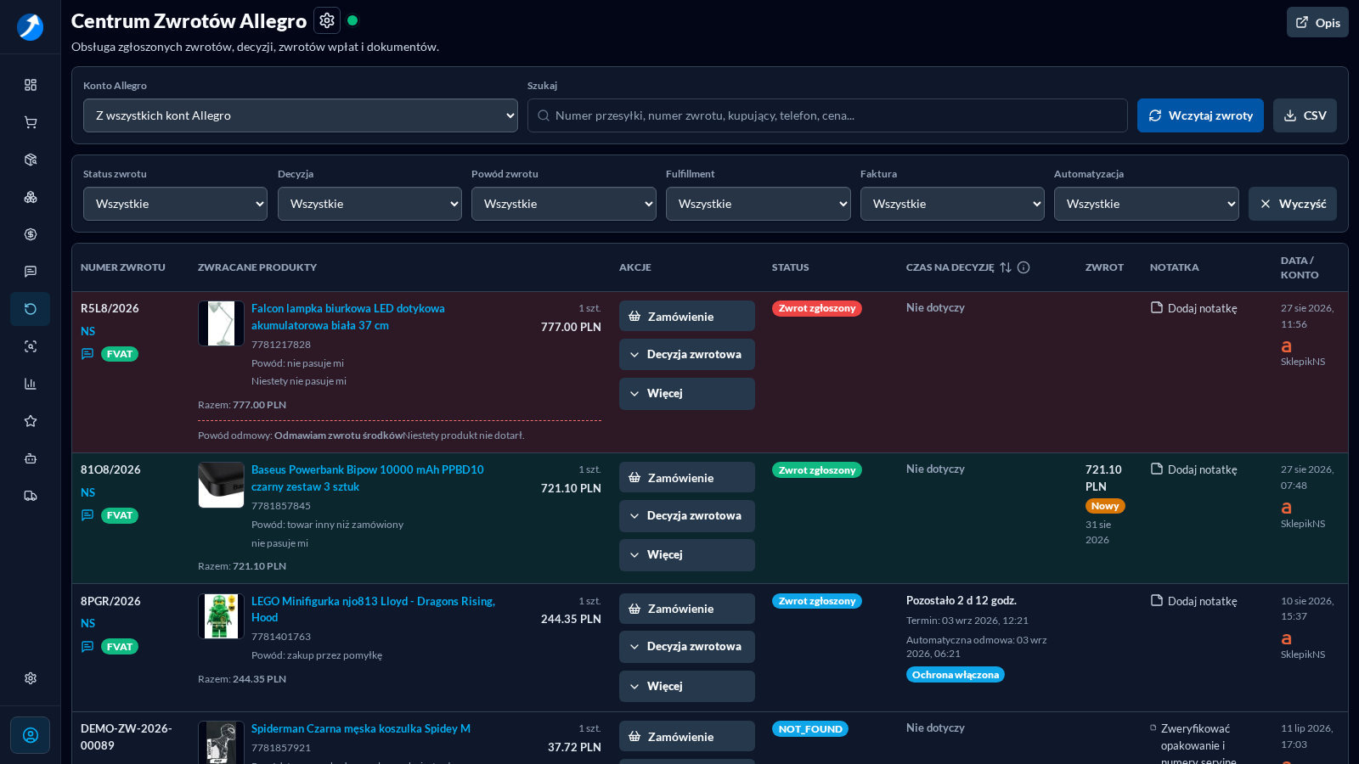This screenshot has height=764, width=1359.
Task: Open Zamówienie for Baseus Powerbank row
Action: pos(687,477)
